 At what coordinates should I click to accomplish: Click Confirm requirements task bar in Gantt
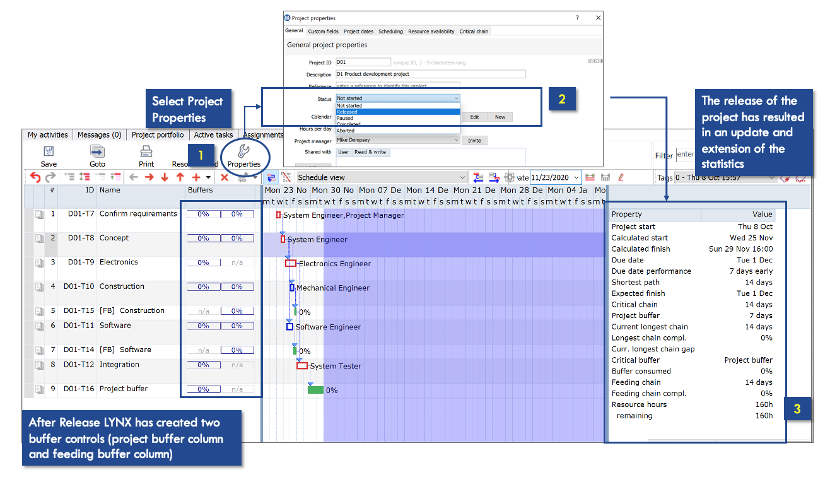[x=278, y=215]
